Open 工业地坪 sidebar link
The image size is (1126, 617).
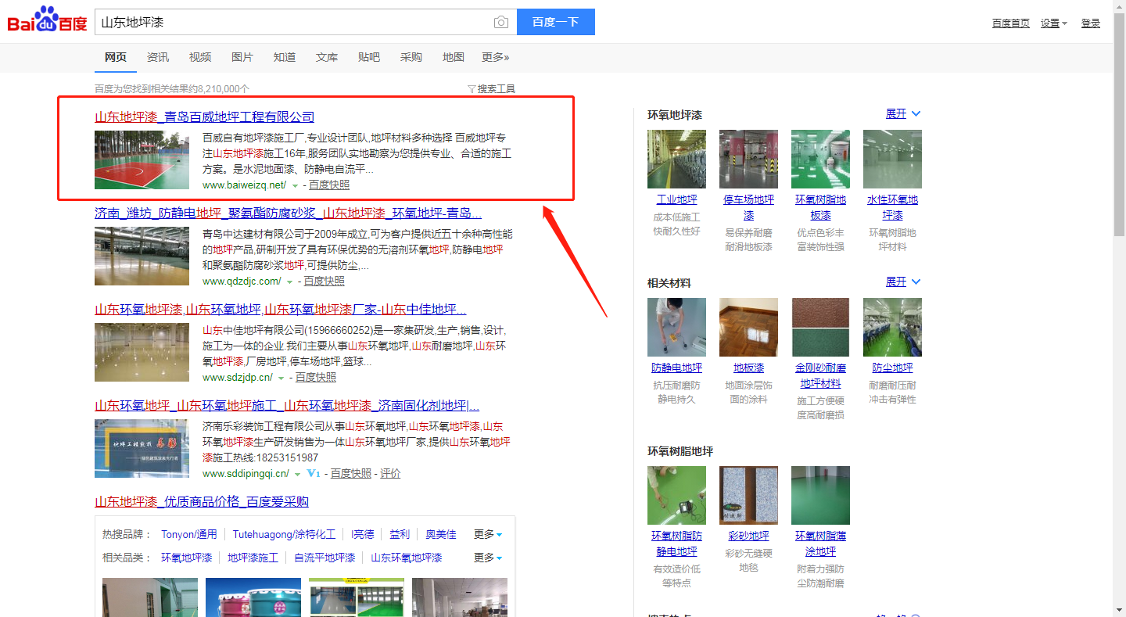tap(676, 200)
